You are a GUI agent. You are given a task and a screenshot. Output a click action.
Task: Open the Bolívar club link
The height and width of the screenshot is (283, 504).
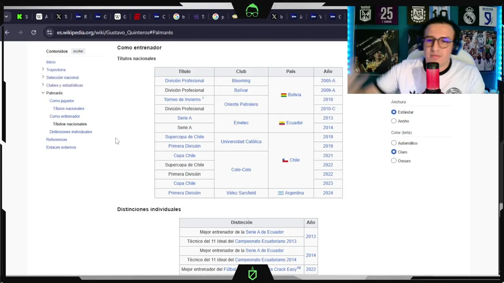tap(241, 90)
